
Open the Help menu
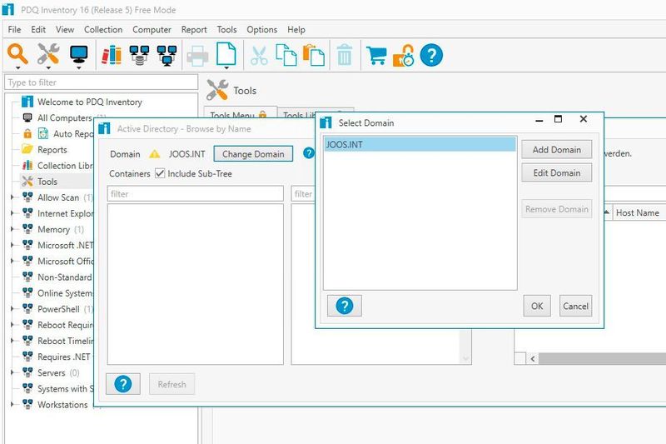tap(296, 30)
